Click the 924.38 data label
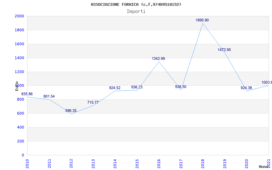The height and width of the screenshot is (170, 272). pyautogui.click(x=246, y=88)
